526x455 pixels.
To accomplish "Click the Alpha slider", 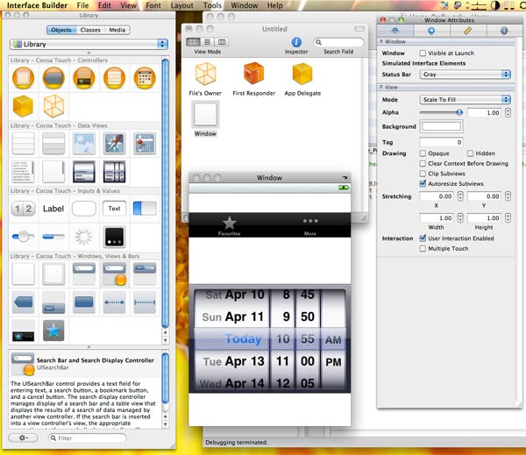I will click(441, 112).
